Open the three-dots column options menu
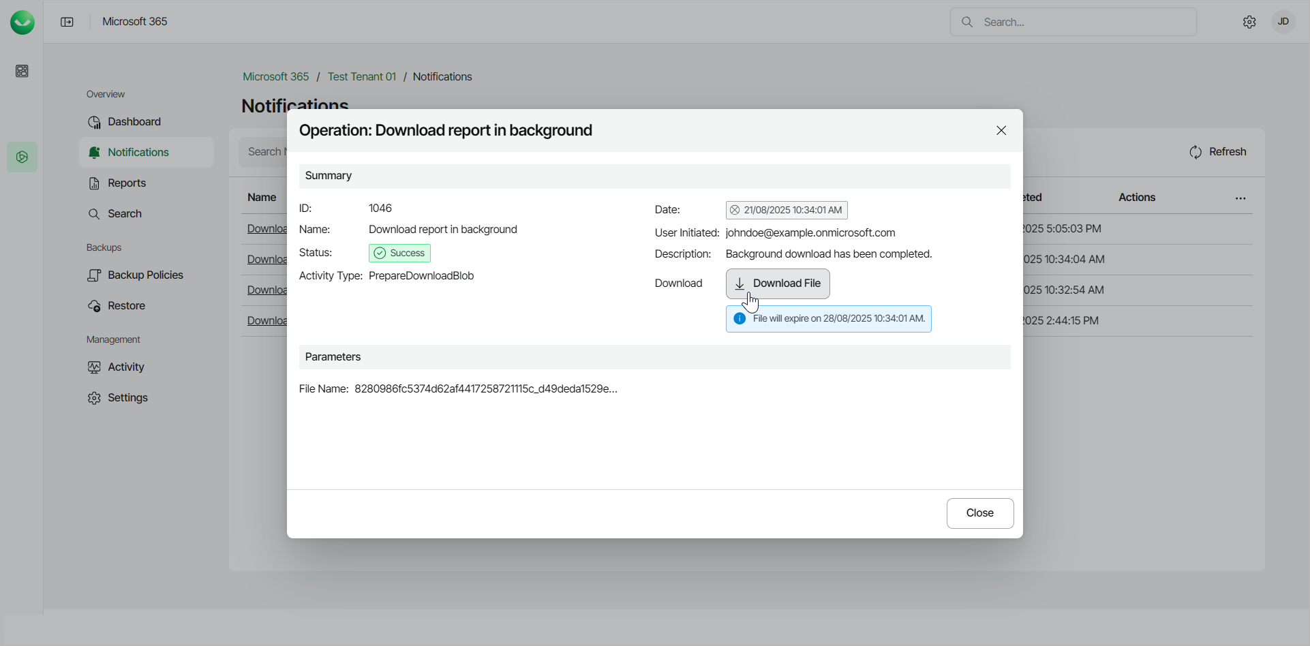Screen dimensions: 1310x646 click(1240, 198)
